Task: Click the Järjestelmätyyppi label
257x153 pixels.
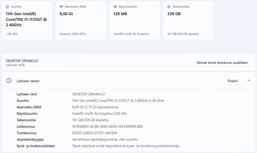Action: (30, 139)
